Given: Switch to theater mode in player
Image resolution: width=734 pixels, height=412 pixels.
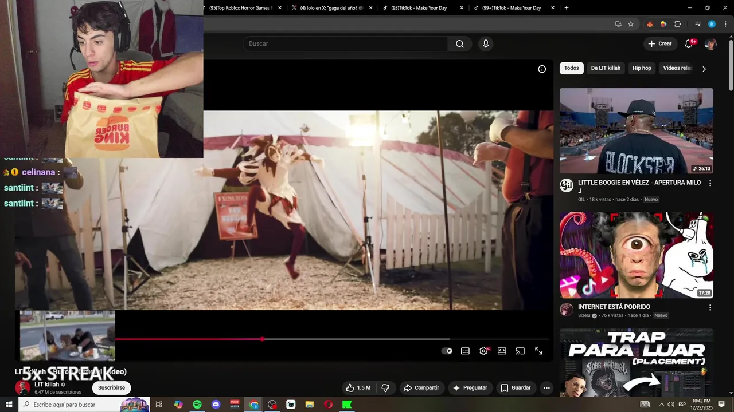Looking at the screenshot, I should click(502, 351).
